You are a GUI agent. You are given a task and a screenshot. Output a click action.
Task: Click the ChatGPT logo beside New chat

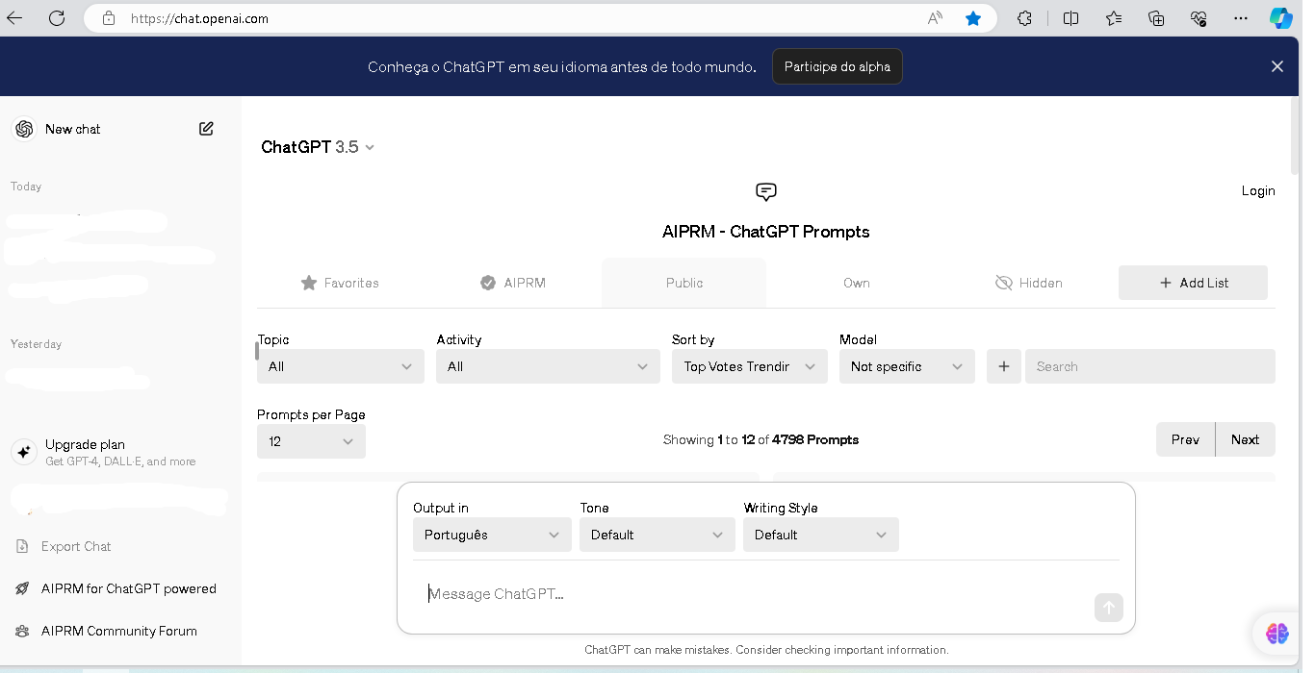coord(24,129)
